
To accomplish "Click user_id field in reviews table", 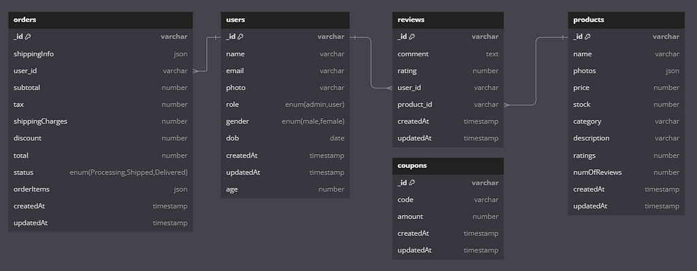I will click(448, 88).
